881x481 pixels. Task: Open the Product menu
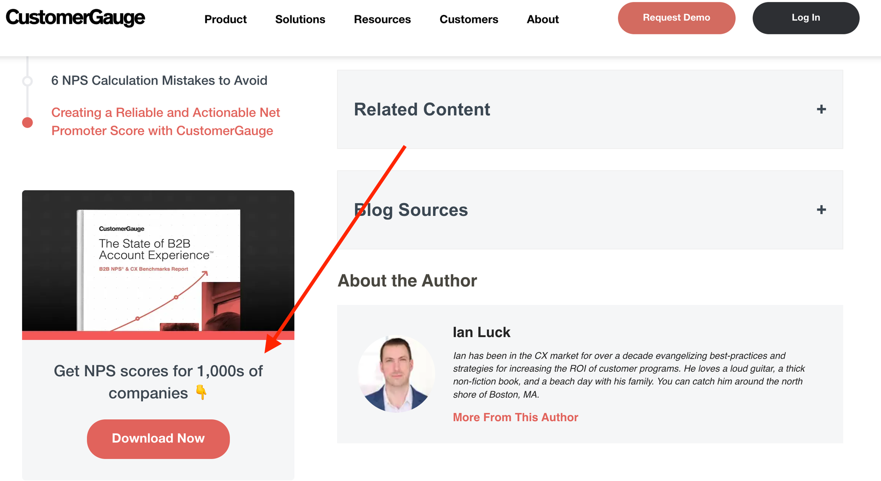pos(226,19)
